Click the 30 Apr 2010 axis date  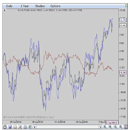[x=37, y=122]
